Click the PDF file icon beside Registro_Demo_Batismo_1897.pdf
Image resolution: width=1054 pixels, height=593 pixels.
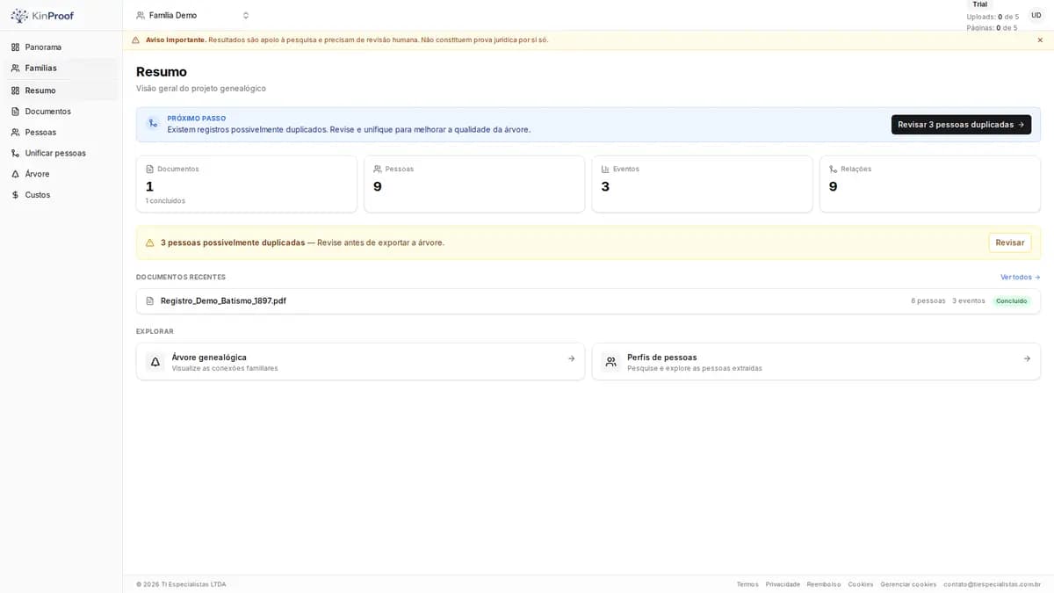(x=149, y=301)
